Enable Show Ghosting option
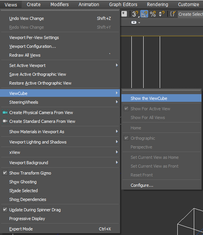Screen dimensions: 203x235 pyautogui.click(x=60, y=182)
